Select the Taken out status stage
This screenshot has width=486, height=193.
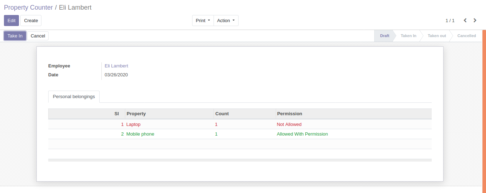(437, 36)
